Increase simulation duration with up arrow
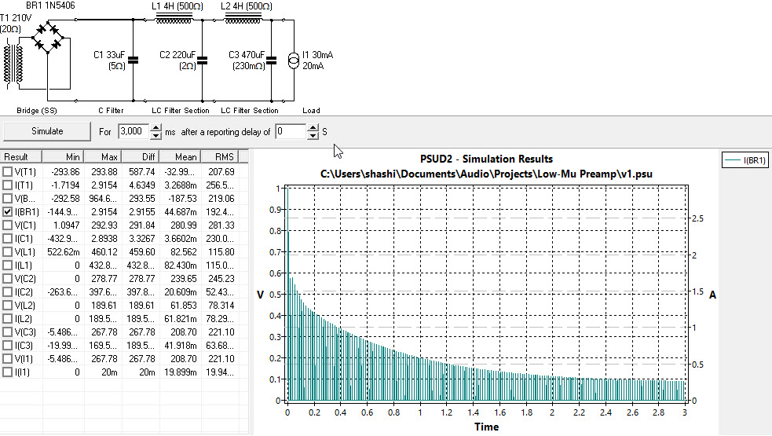Viewport: 772px width, 436px height. [x=155, y=127]
